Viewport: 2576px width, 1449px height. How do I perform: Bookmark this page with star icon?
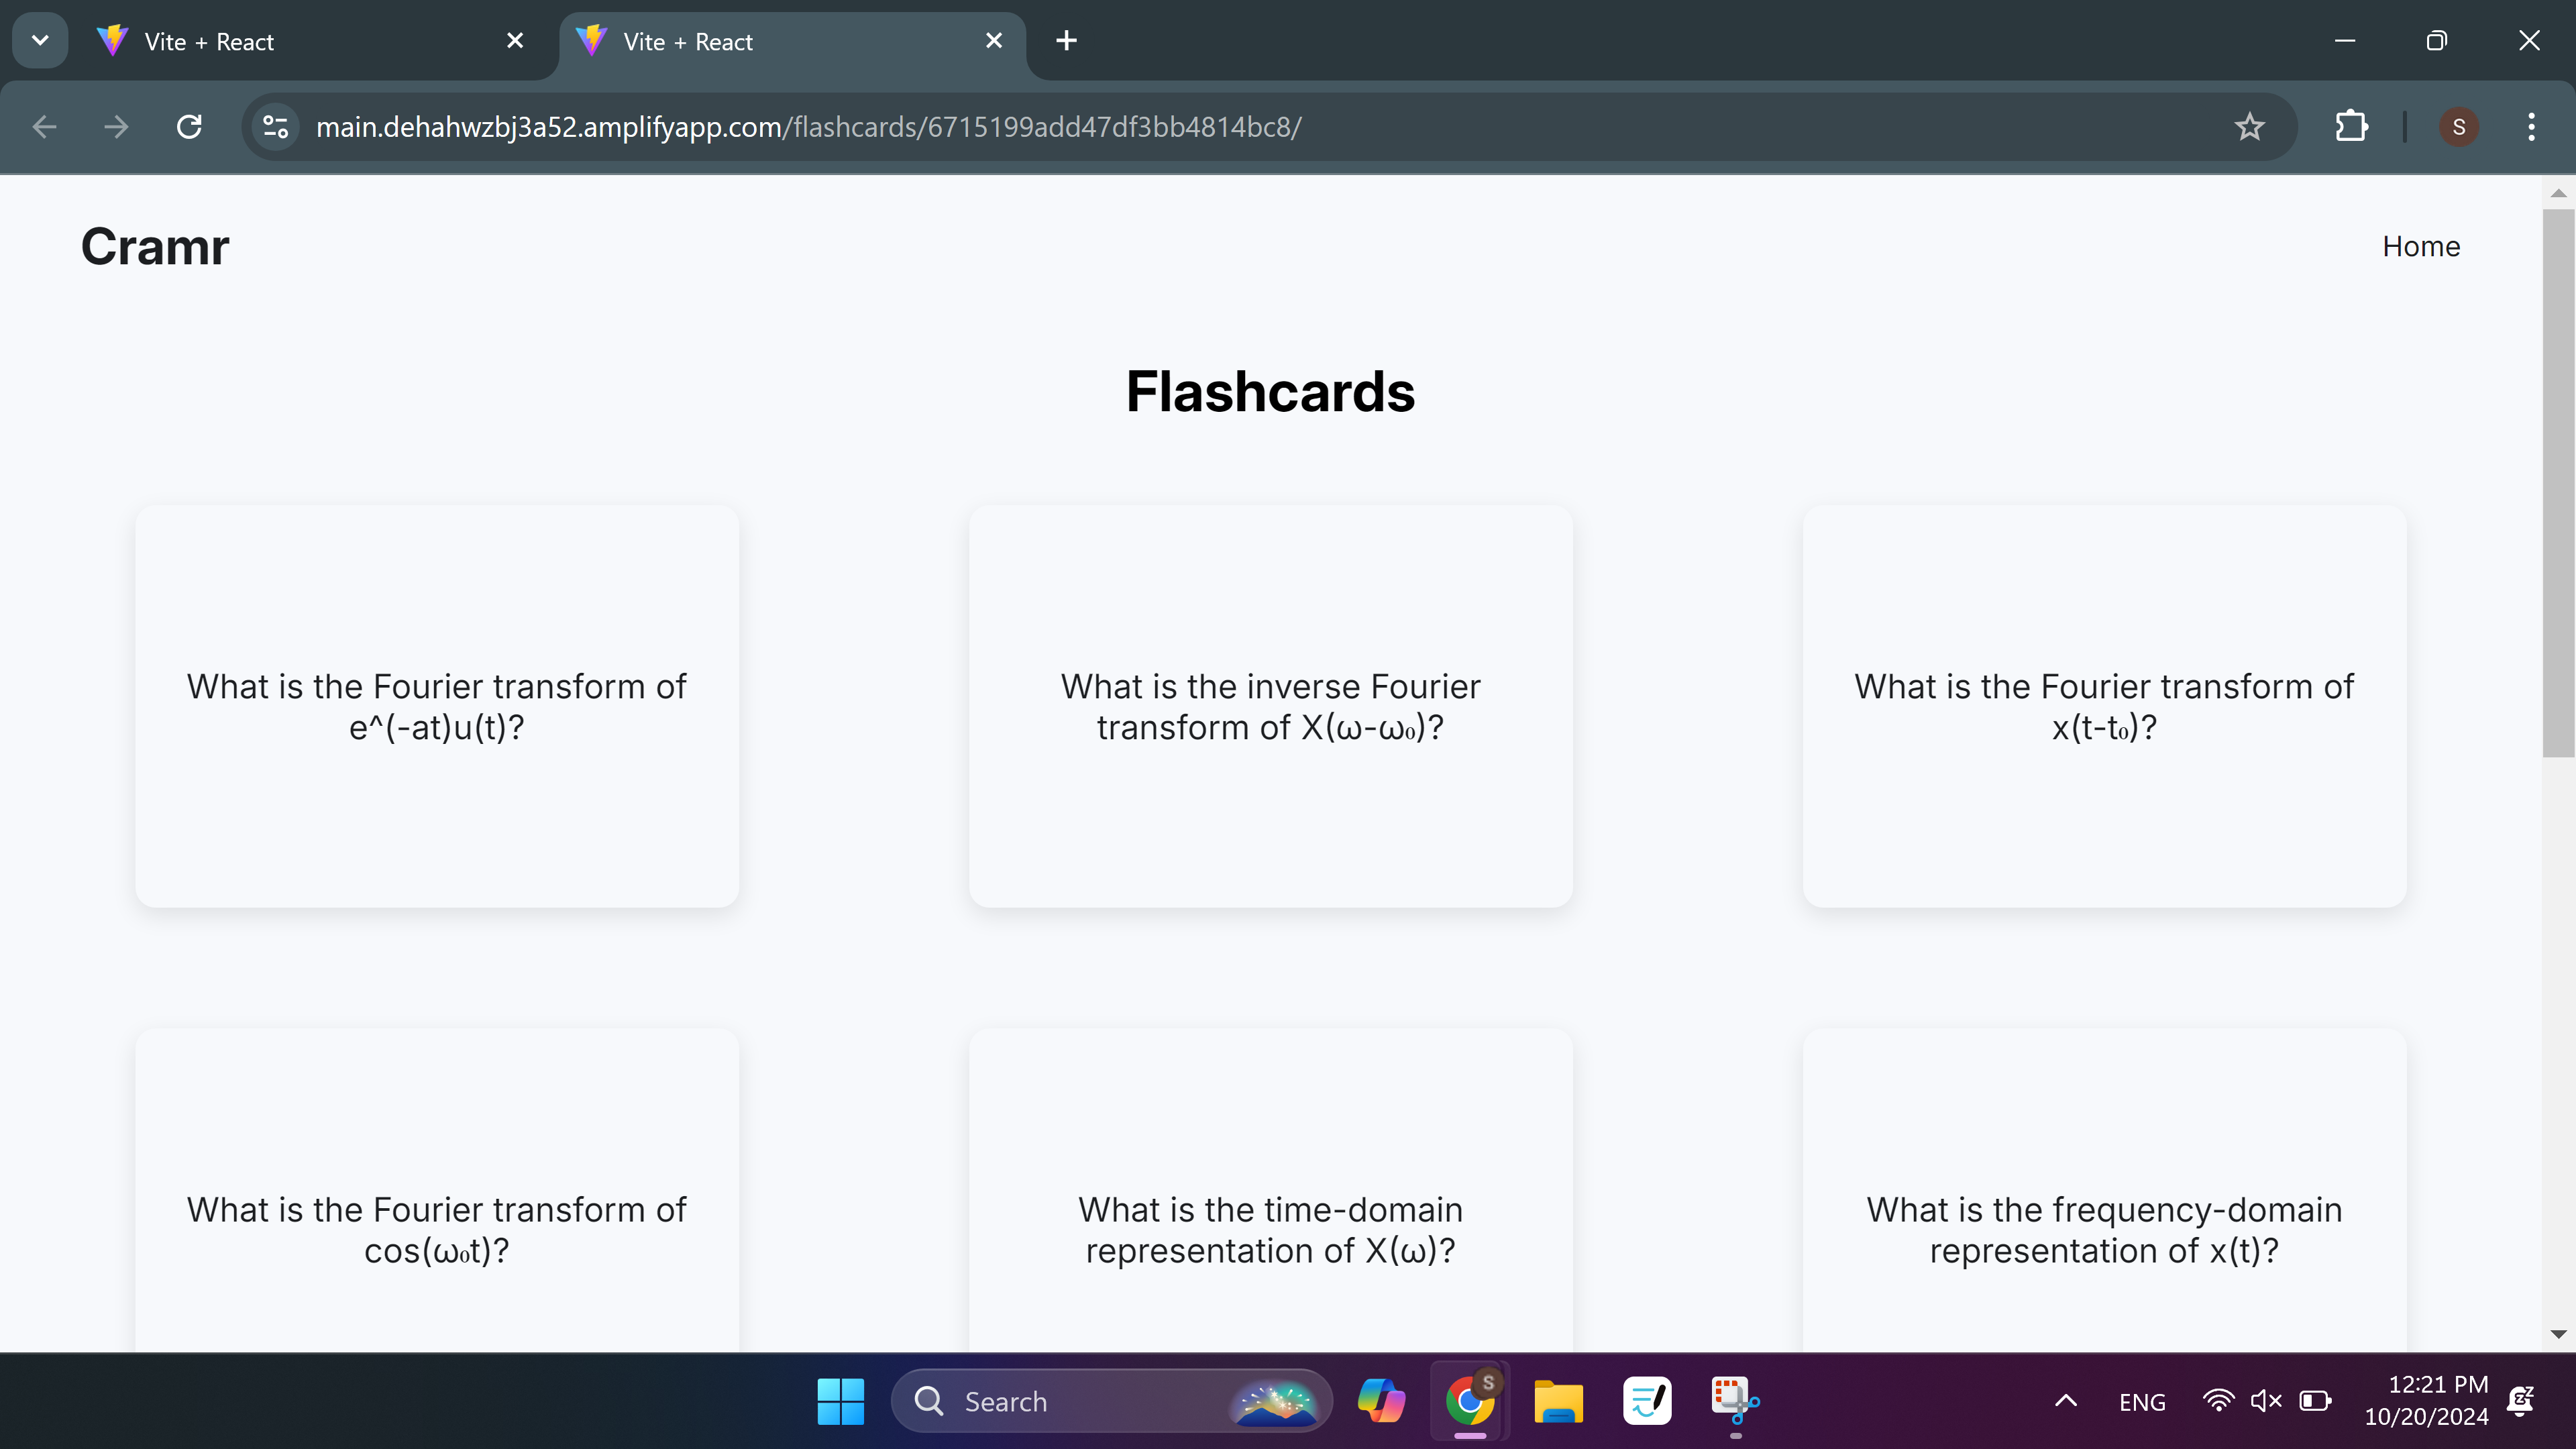point(2249,127)
